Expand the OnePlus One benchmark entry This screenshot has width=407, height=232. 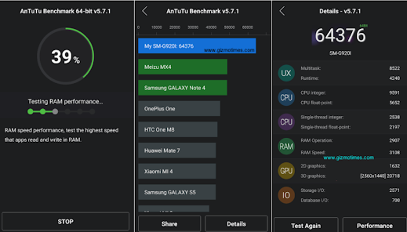[x=179, y=108]
